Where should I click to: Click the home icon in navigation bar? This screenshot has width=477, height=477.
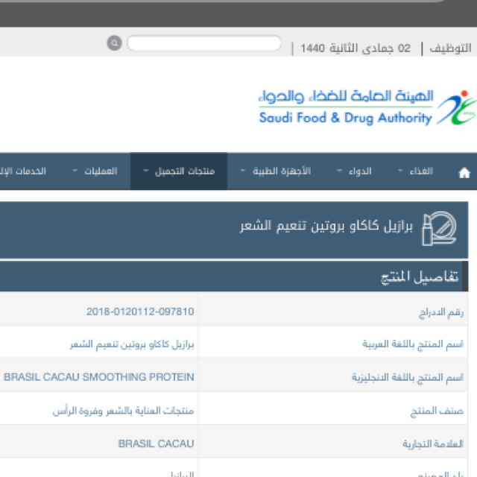464,172
